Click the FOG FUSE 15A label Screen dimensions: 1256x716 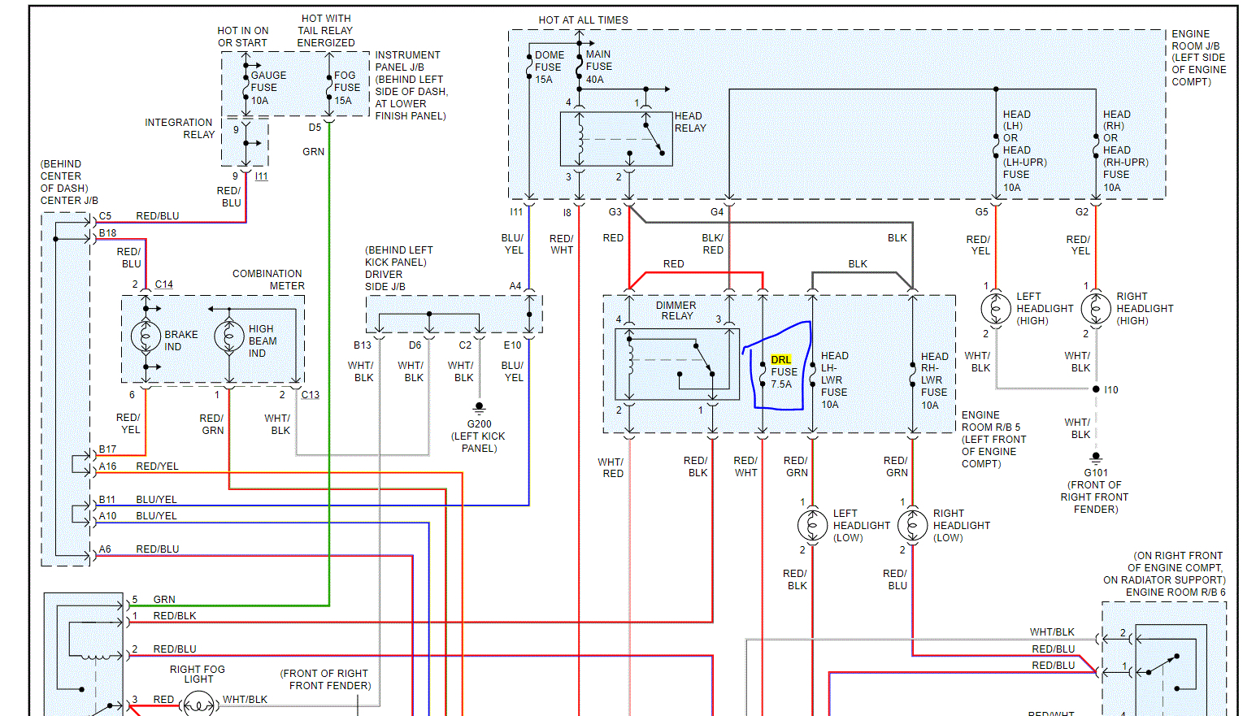point(347,88)
